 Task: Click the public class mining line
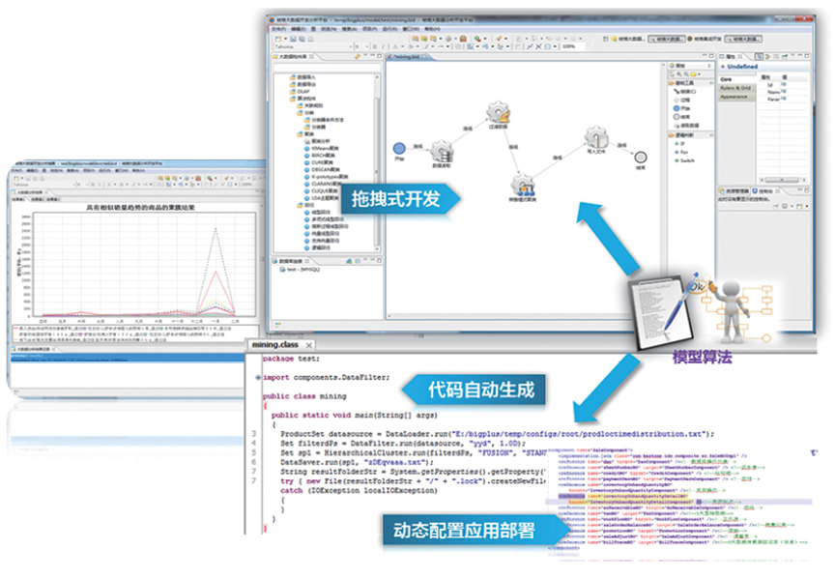(x=304, y=396)
